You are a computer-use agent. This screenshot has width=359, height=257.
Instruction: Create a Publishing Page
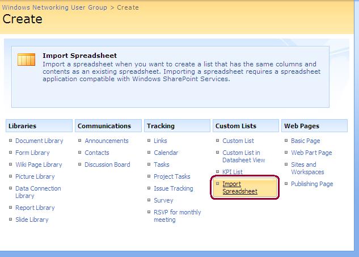click(x=312, y=184)
